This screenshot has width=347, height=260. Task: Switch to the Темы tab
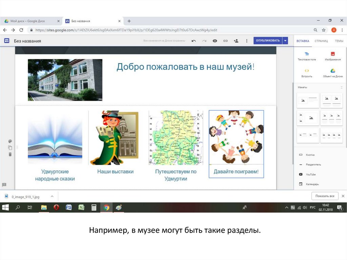pos(339,41)
